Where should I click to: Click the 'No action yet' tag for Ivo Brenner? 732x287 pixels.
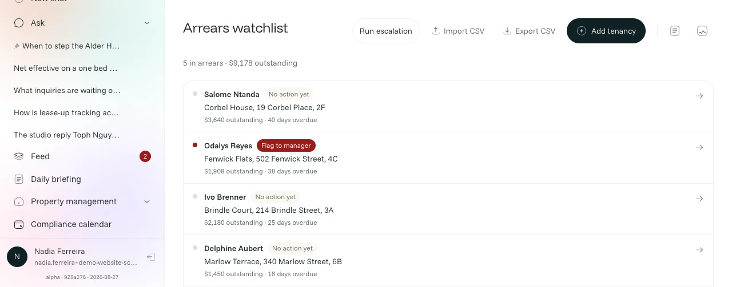click(x=276, y=197)
